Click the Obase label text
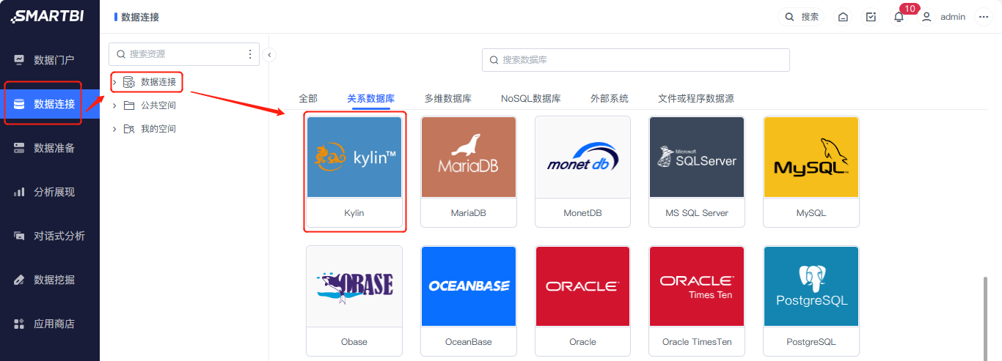The width and height of the screenshot is (1002, 361). click(x=354, y=342)
